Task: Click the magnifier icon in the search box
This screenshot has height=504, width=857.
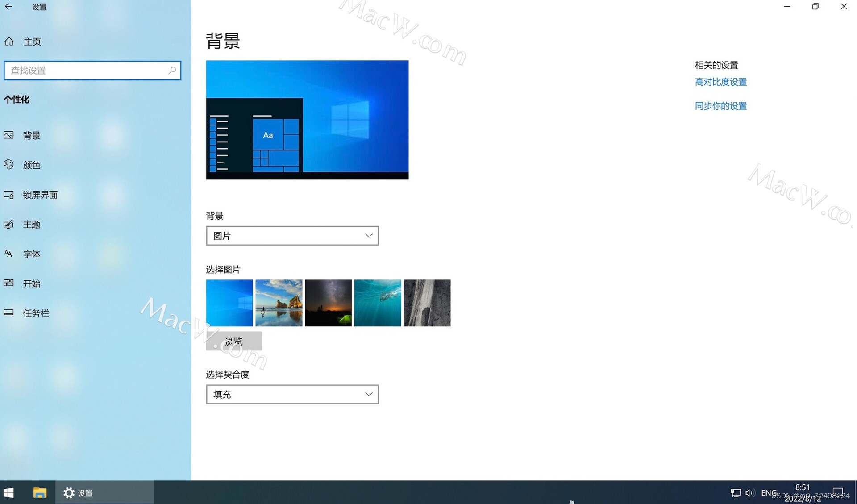Action: (172, 71)
